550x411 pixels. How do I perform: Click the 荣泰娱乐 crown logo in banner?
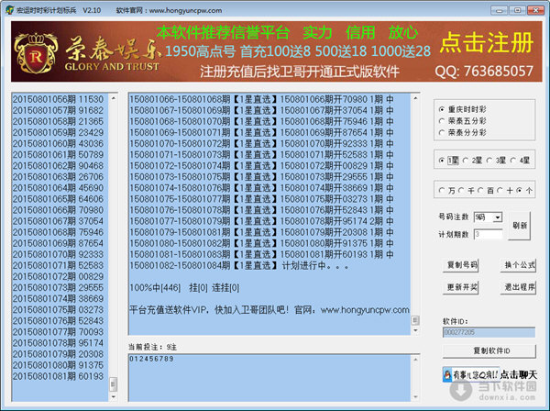point(36,53)
